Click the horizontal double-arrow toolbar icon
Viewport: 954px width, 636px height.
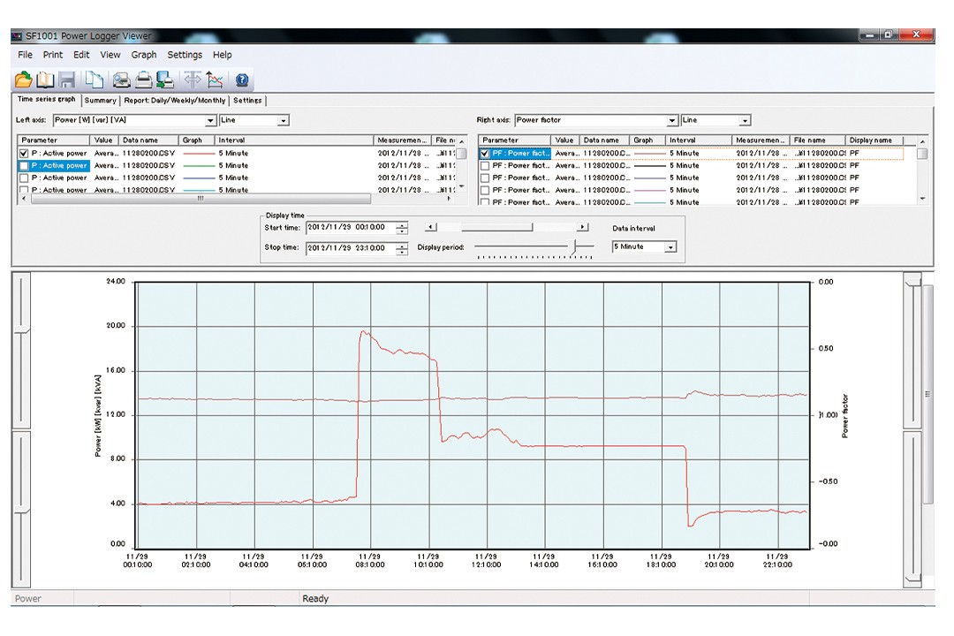click(193, 79)
